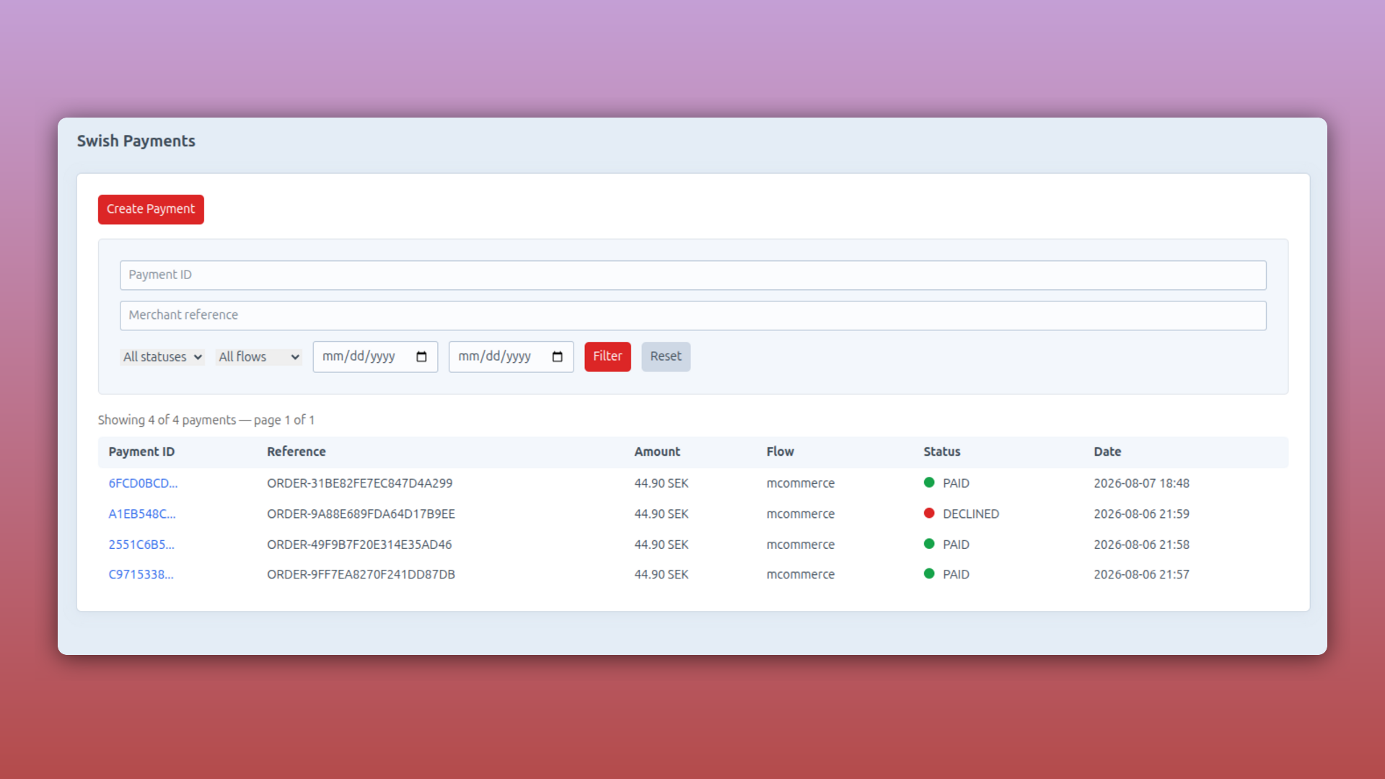Click mcommerce flow in C9715338 row
This screenshot has height=779, width=1385.
pos(801,575)
